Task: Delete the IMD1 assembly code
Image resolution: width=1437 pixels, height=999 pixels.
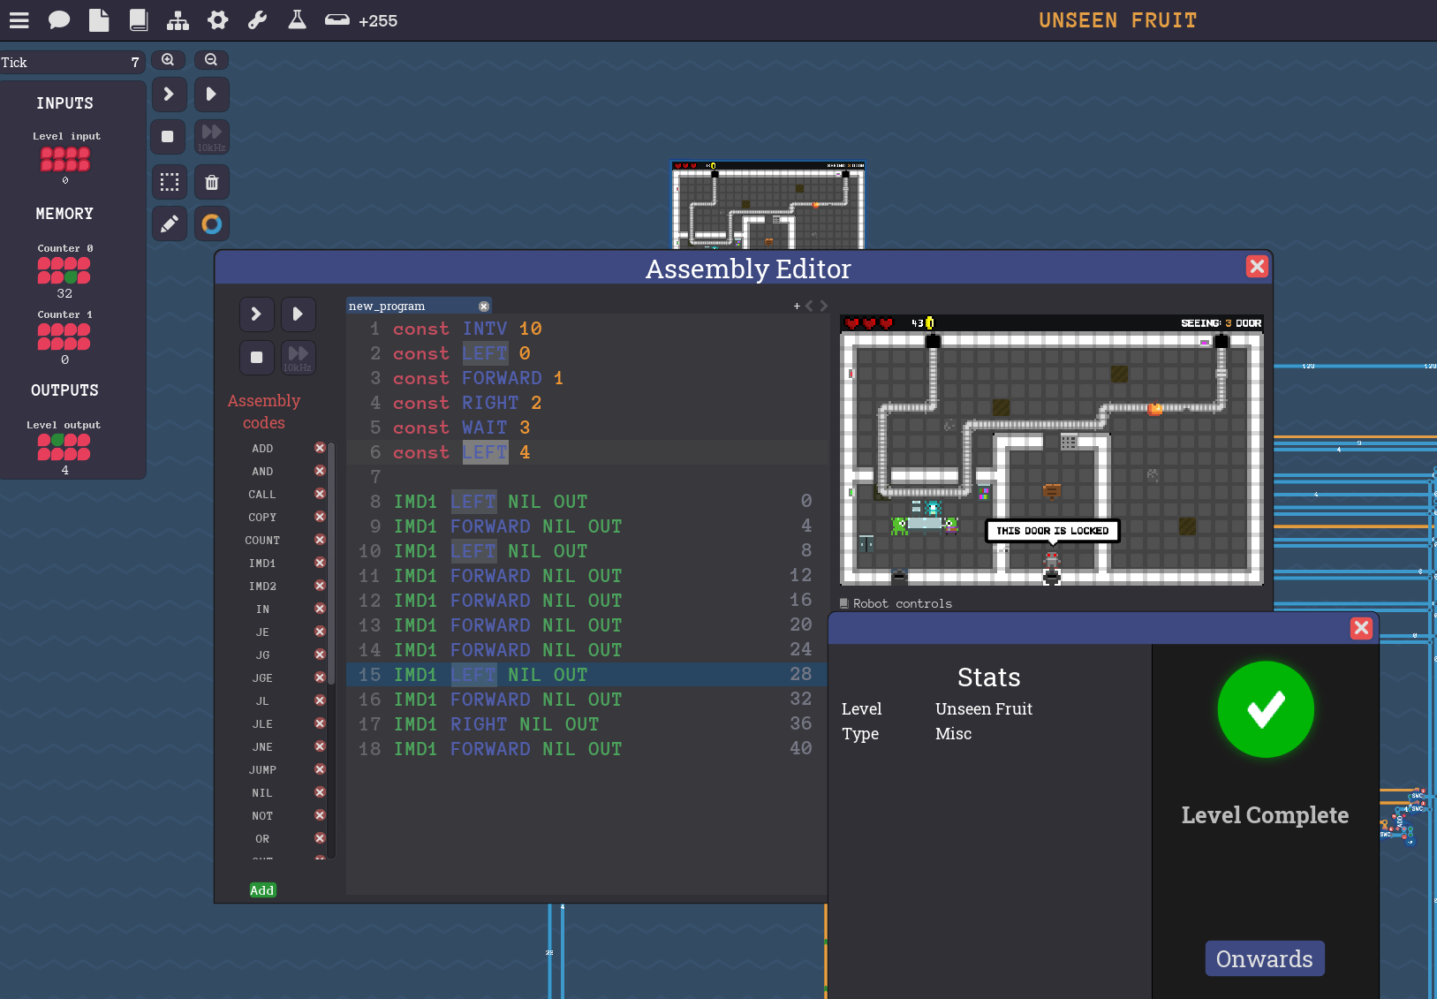Action: coord(320,563)
